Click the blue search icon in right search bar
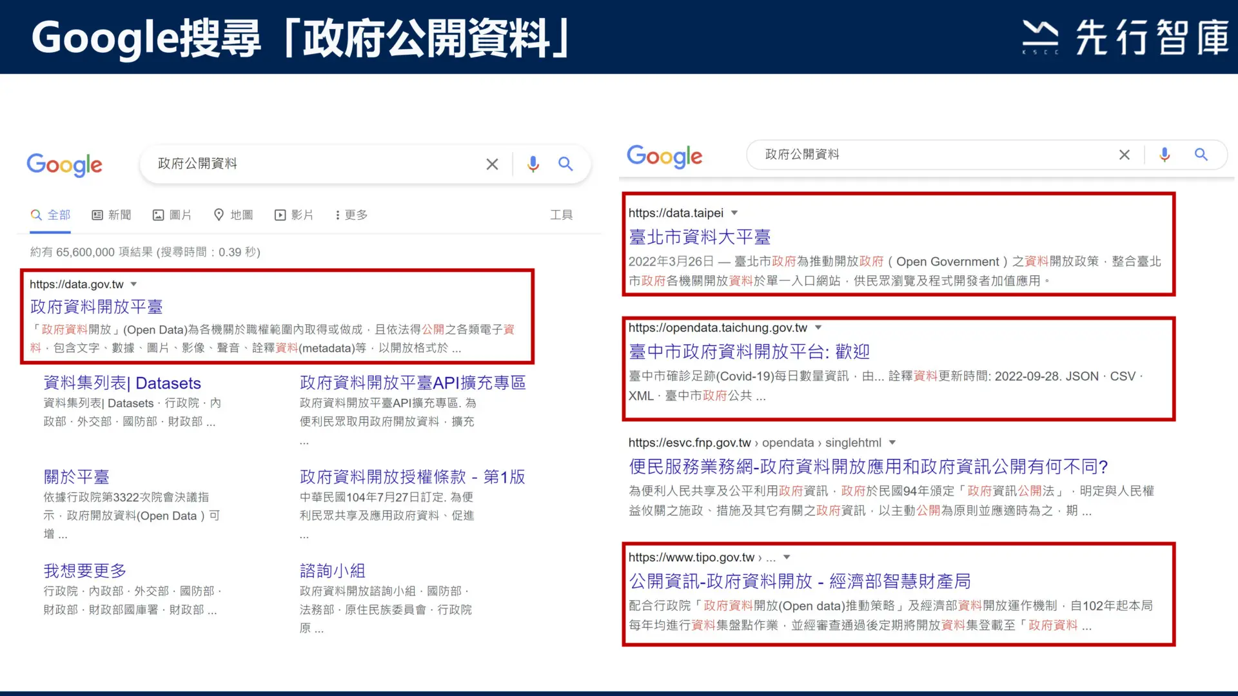Viewport: 1238px width, 696px height. [x=1201, y=155]
